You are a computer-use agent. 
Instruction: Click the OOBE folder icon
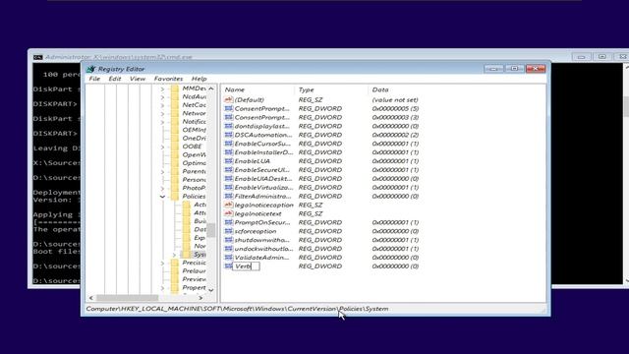point(175,147)
